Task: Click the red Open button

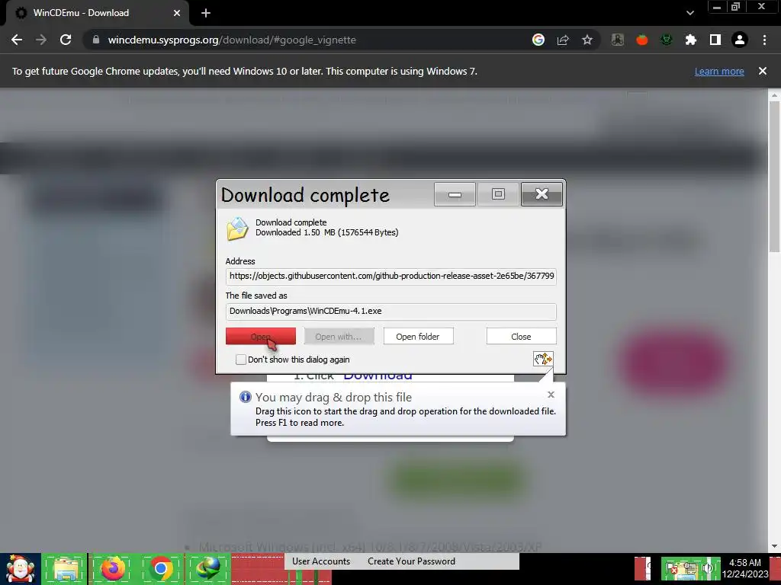Action: click(x=261, y=336)
